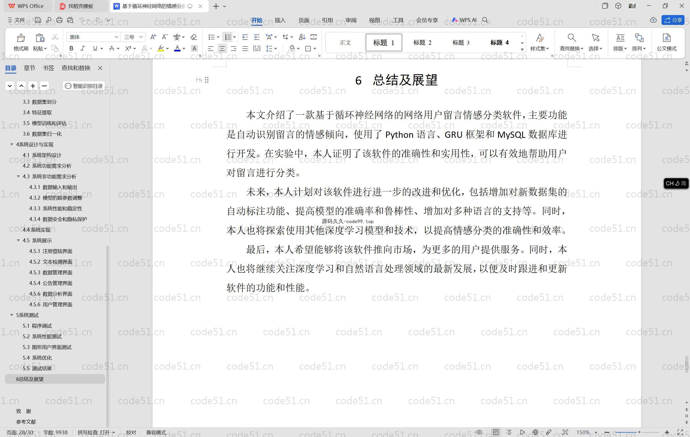Click the play/read mode icon in status bar
The width and height of the screenshot is (690, 437).
[x=522, y=432]
